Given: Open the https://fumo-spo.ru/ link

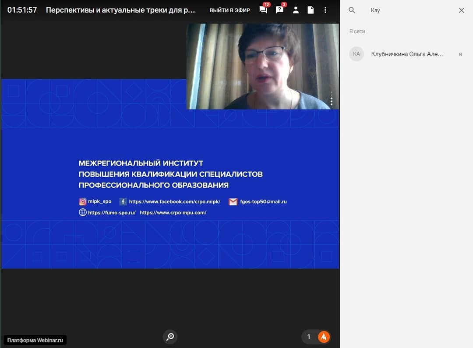Looking at the screenshot, I should coord(112,213).
